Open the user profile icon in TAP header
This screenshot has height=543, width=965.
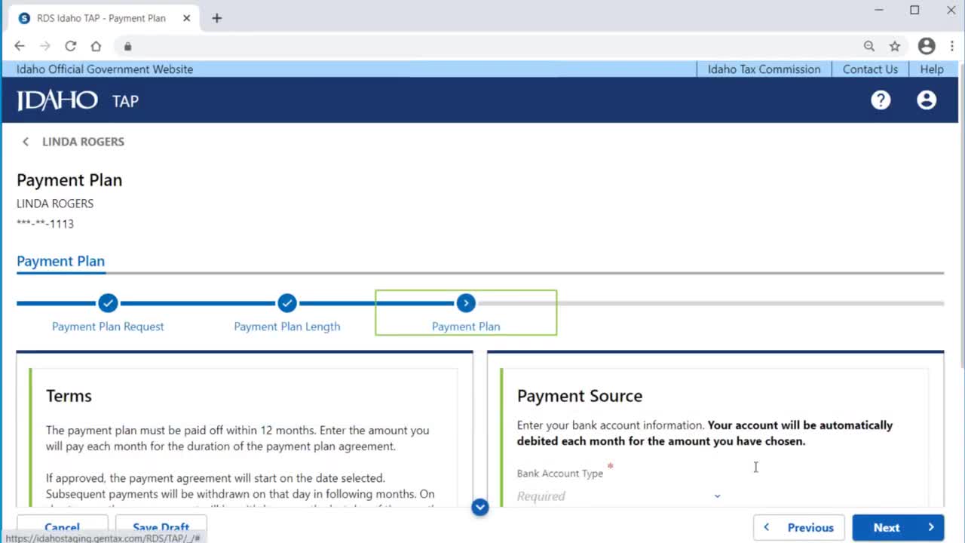[927, 100]
